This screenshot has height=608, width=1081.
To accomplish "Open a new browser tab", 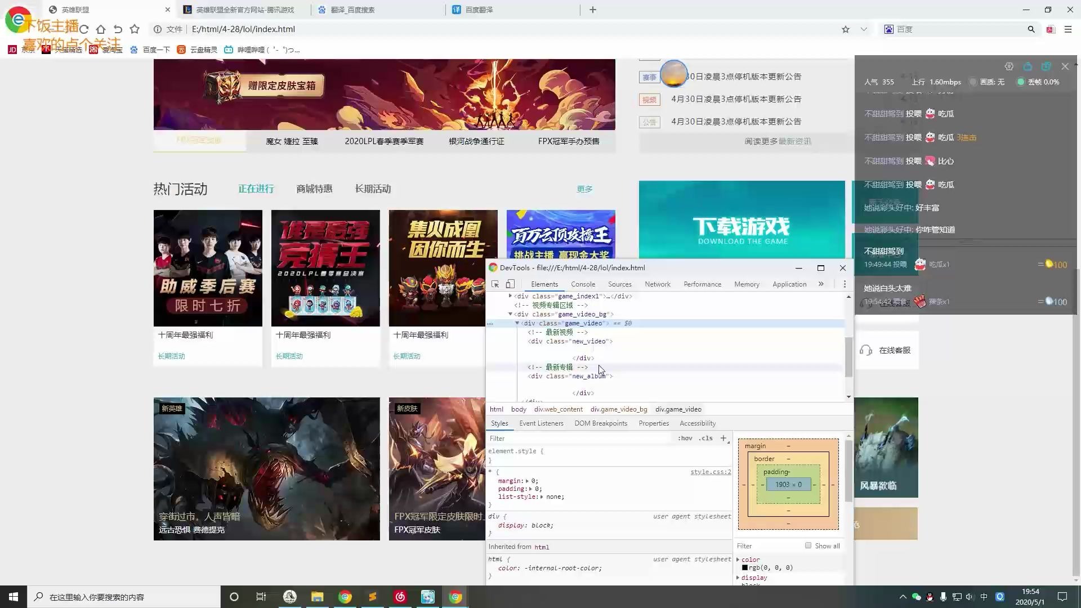I will [593, 10].
